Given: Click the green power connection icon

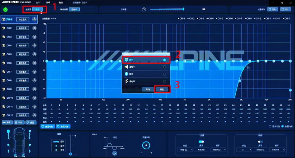Looking at the screenshot, I should tap(6, 10).
